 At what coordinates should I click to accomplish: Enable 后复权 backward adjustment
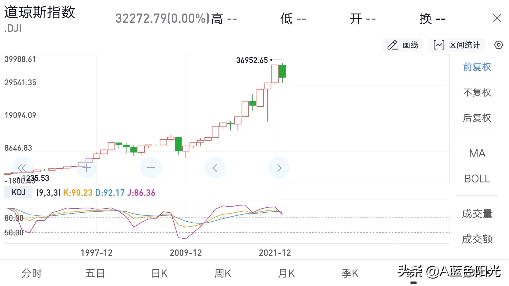pyautogui.click(x=477, y=118)
